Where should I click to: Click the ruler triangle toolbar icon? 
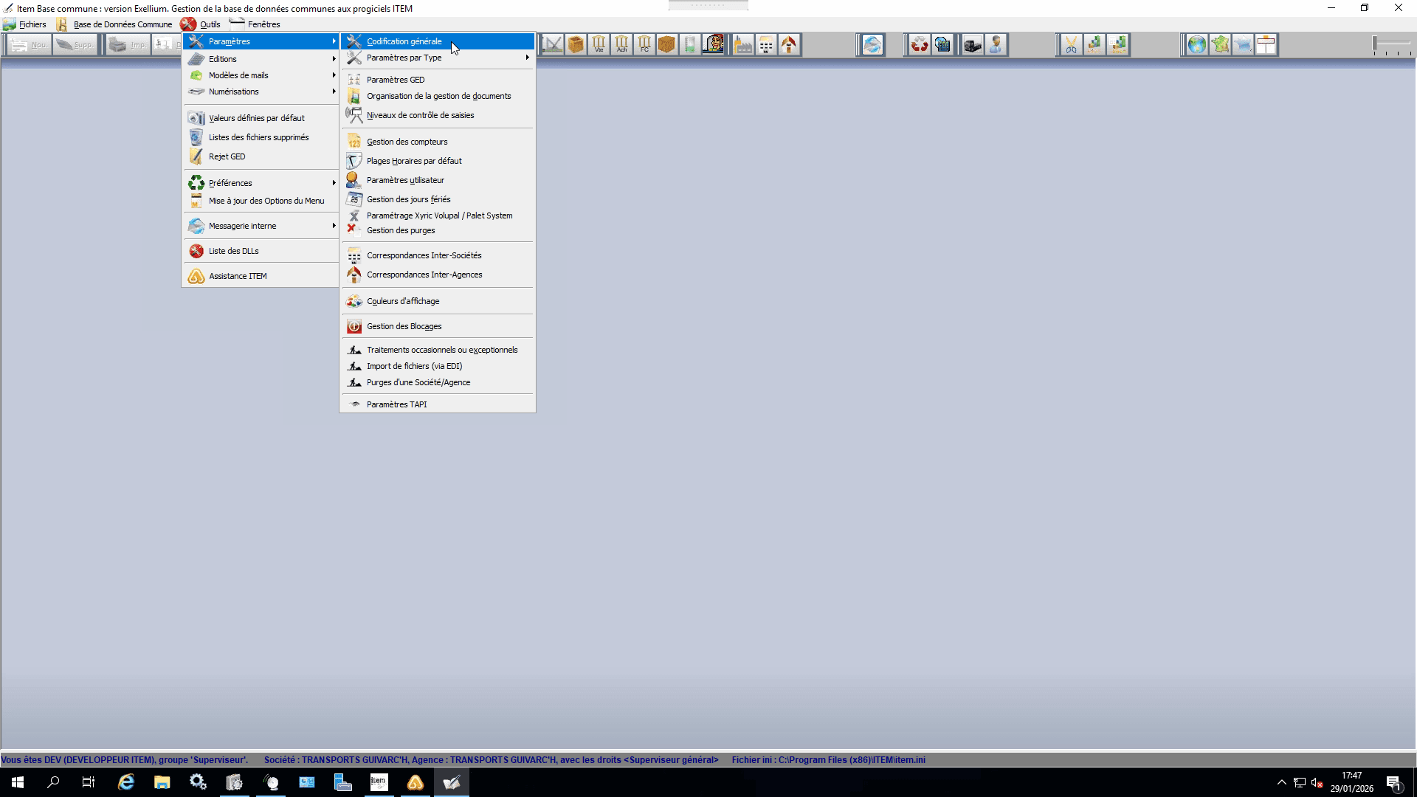pyautogui.click(x=552, y=45)
